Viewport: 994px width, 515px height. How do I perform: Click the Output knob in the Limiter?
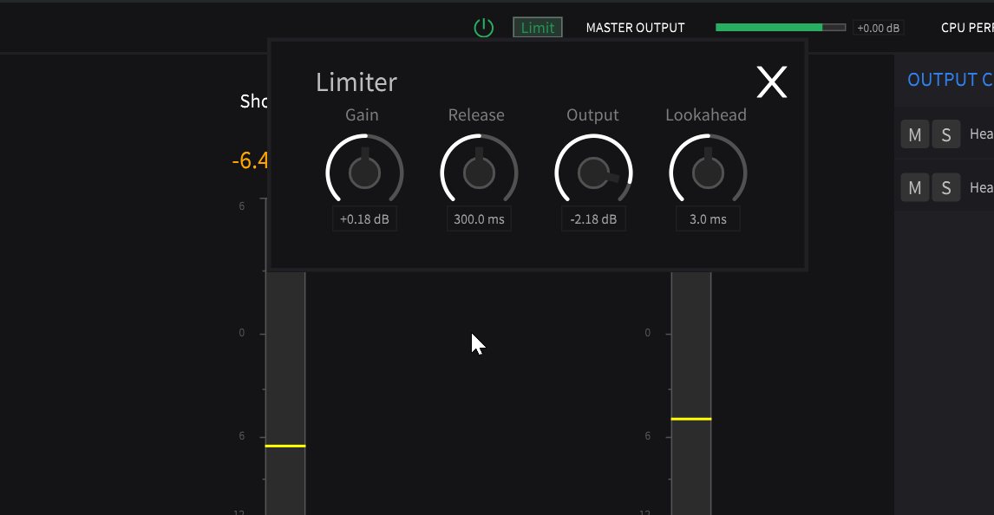coord(593,171)
